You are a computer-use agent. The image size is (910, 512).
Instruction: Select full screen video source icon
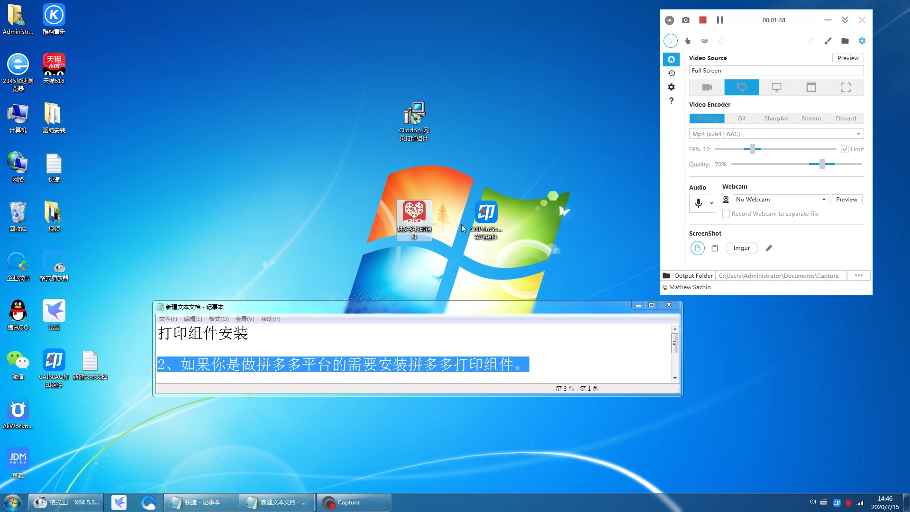[x=742, y=87]
